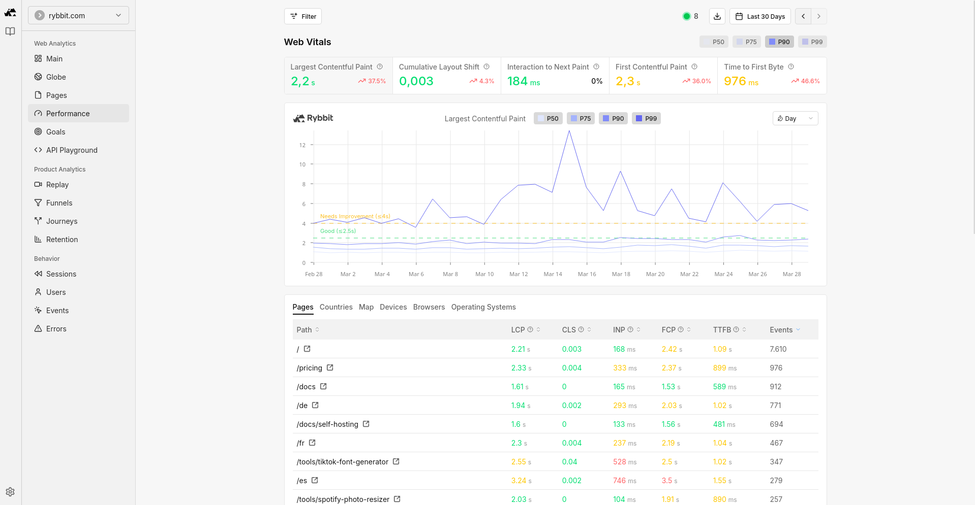Click the download export icon in the toolbar
This screenshot has width=975, height=505.
[x=717, y=16]
